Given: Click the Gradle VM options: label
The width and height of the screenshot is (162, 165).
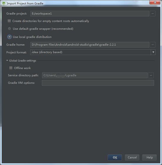Looking at the screenshot, I should pyautogui.click(x=21, y=83).
